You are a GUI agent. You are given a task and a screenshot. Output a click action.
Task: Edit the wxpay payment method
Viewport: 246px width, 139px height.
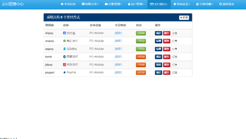pos(158,41)
